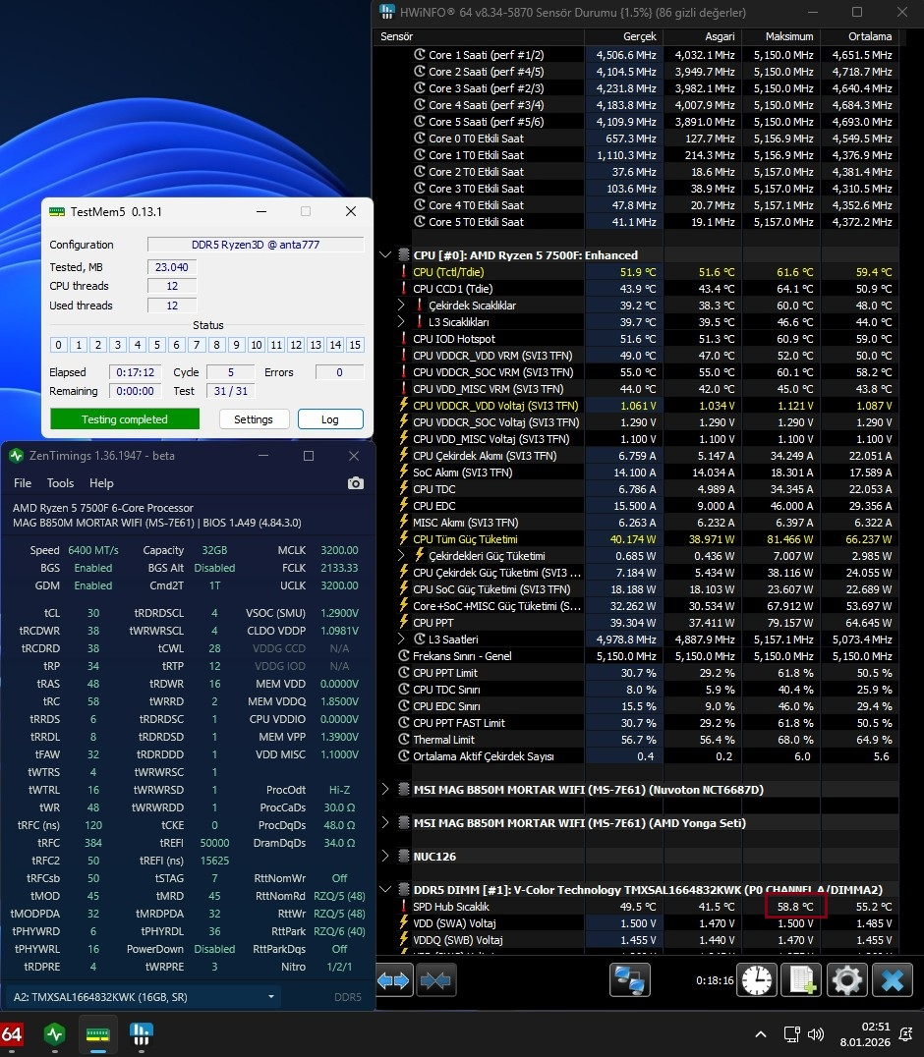924x1057 pixels.
Task: Click TestMem5 Testing completed button
Action: click(x=125, y=419)
